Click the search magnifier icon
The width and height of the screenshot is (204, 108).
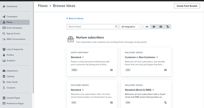point(116,27)
